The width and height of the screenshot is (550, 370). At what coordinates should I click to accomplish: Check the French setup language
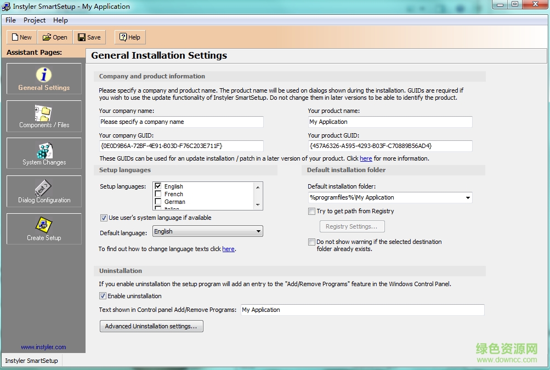(x=158, y=194)
